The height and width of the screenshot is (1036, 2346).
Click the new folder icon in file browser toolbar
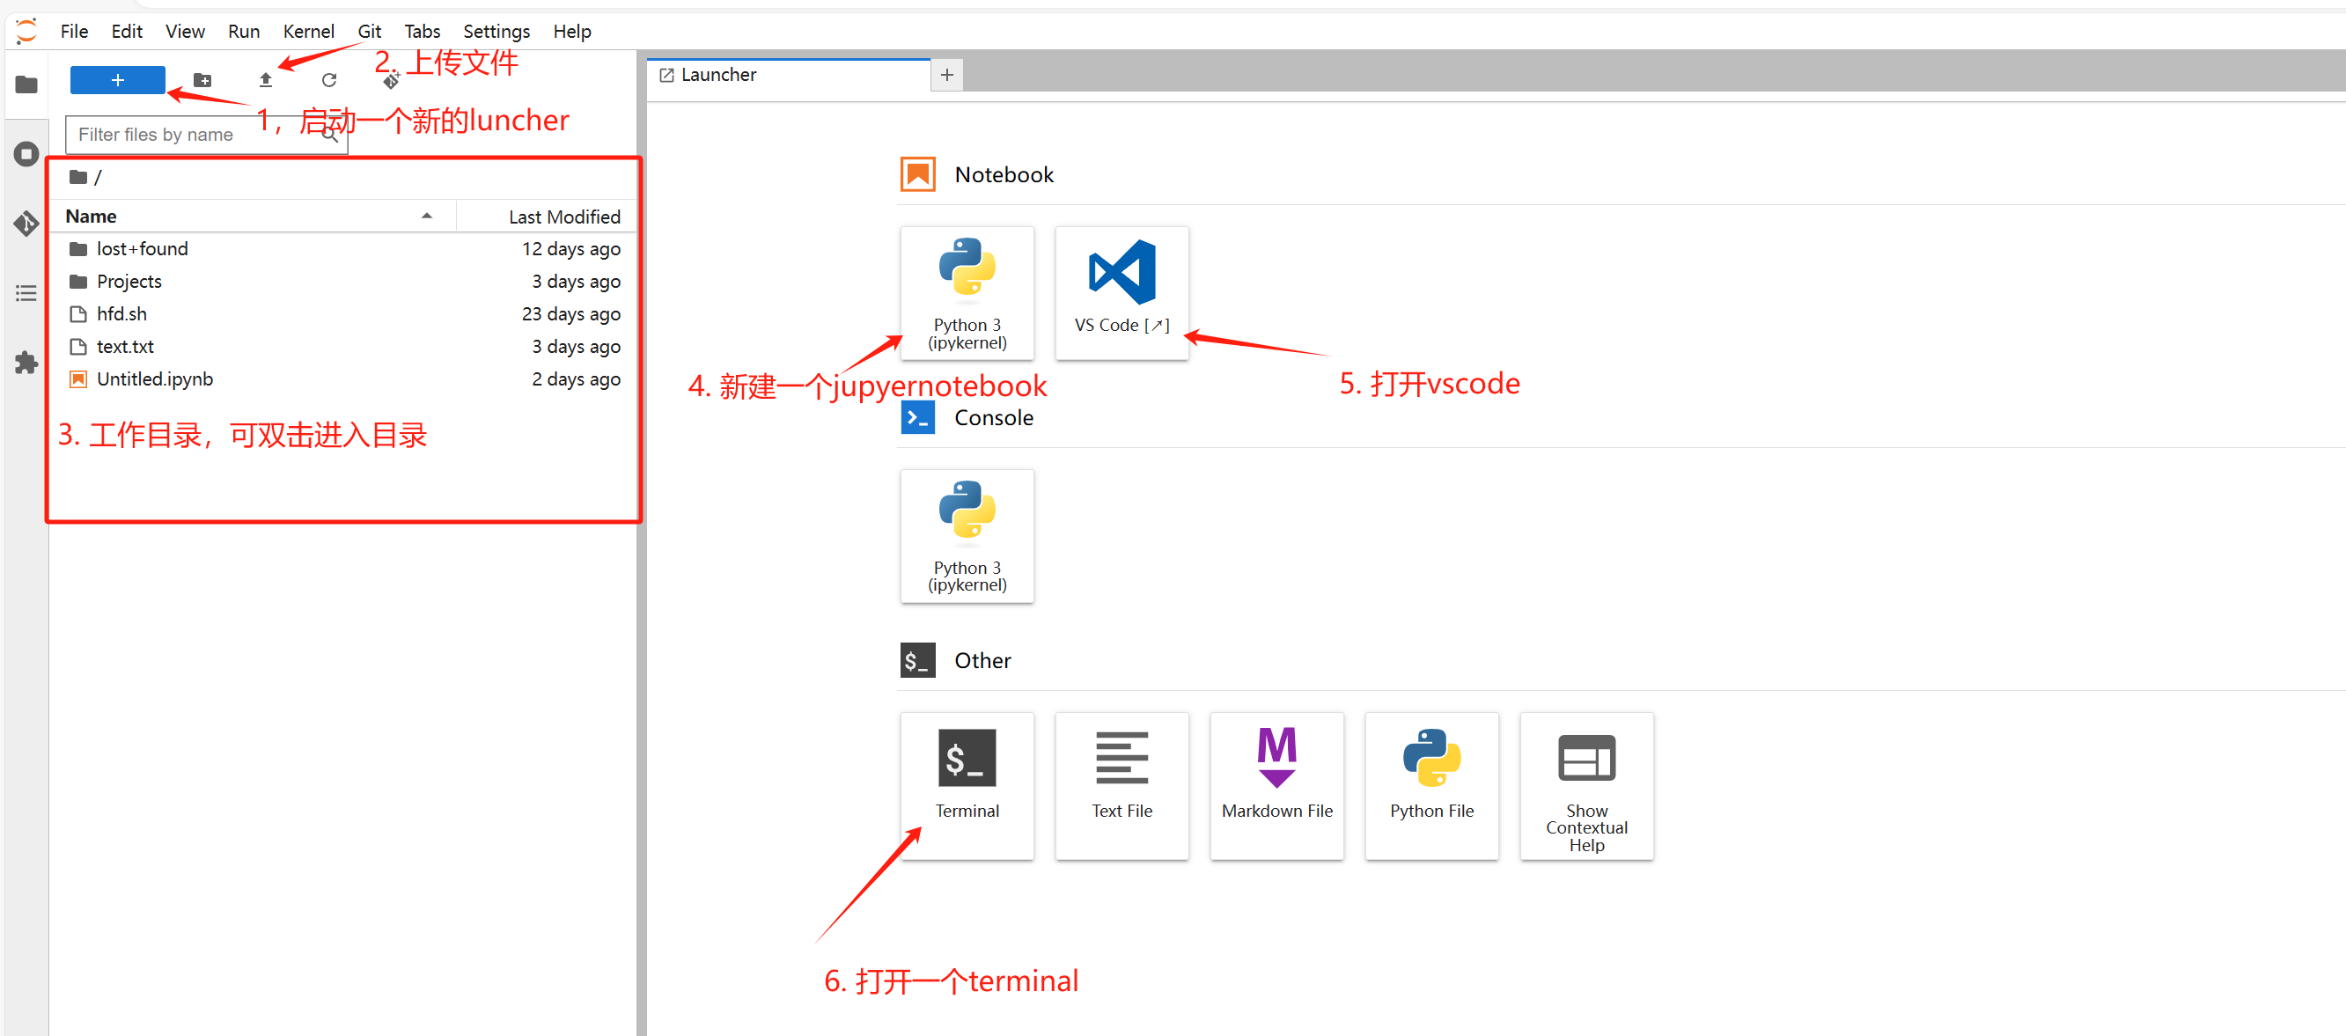point(202,80)
